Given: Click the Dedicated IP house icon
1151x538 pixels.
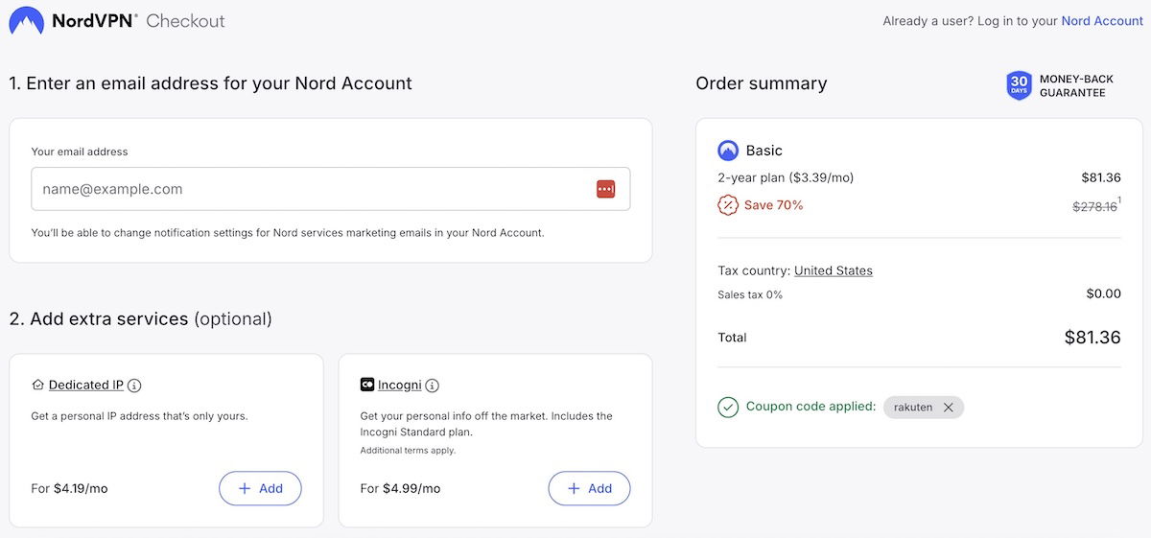Looking at the screenshot, I should tap(38, 385).
